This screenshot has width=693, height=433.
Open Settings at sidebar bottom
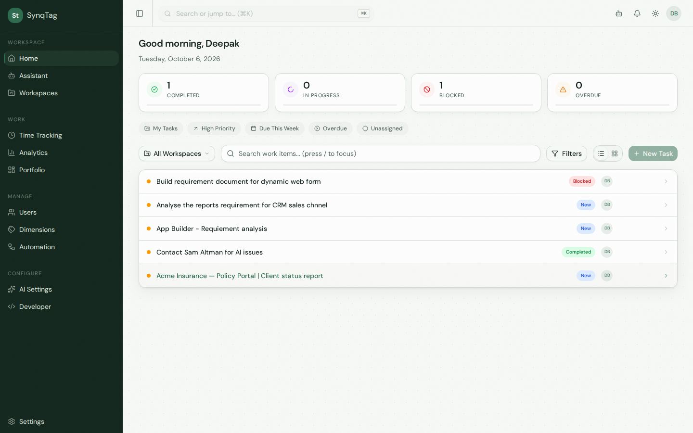[x=62, y=421]
